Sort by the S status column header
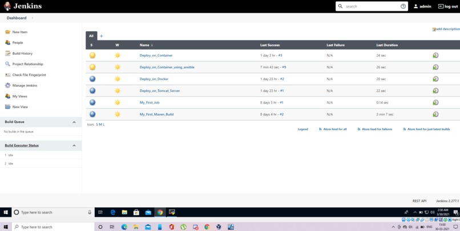This screenshot has width=460, height=231. (x=91, y=45)
